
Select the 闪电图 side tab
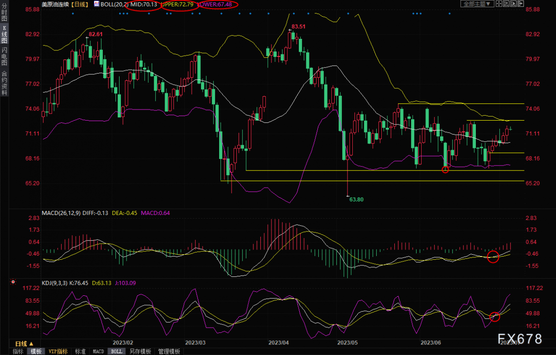[x=4, y=56]
